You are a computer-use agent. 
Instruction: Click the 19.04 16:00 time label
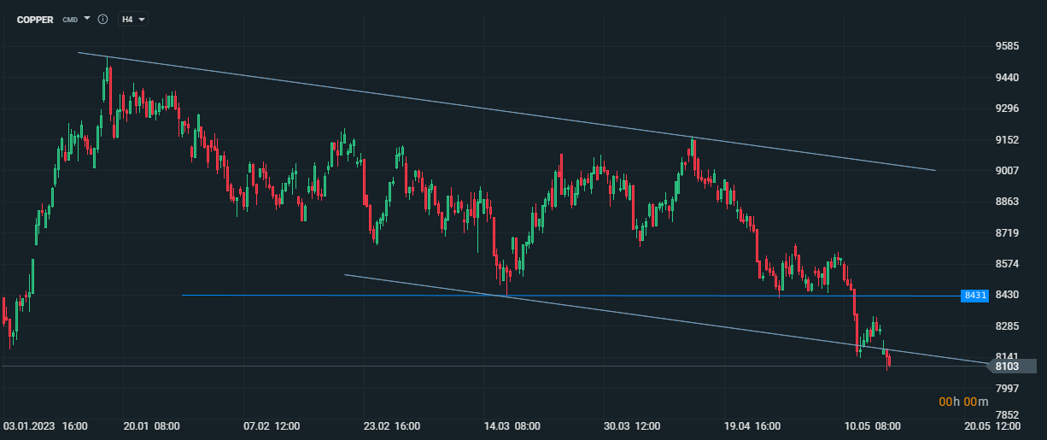pyautogui.click(x=752, y=425)
